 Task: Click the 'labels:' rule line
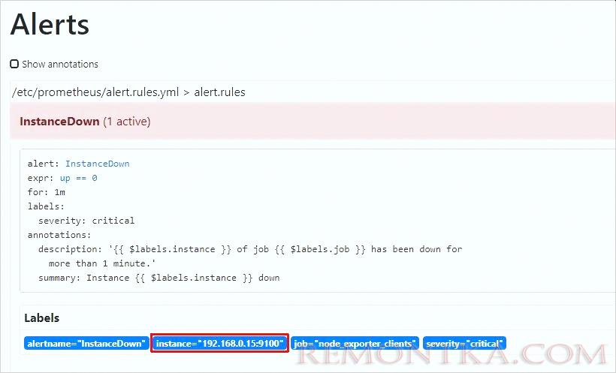coord(46,206)
